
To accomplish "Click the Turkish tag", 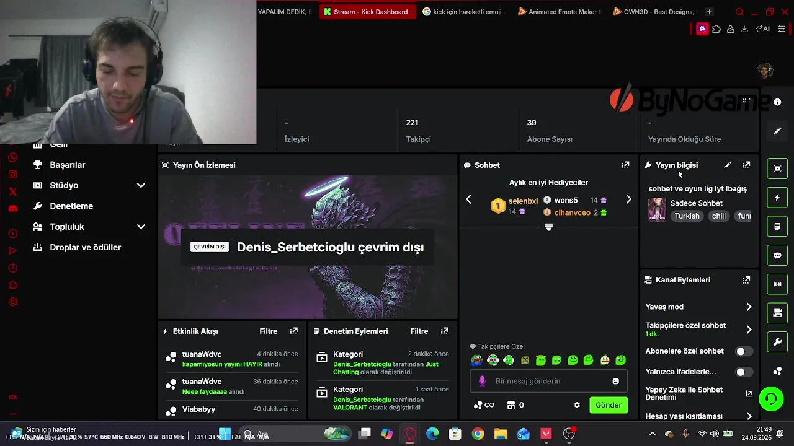I will click(687, 216).
